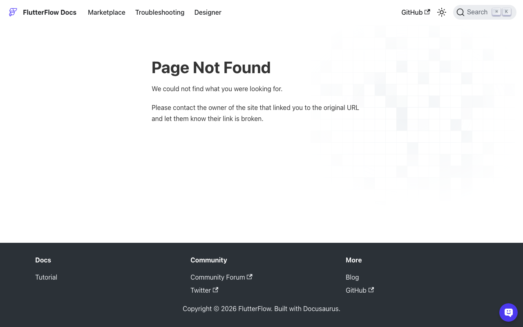Screen dimensions: 523x327
Task: Go to the Troubleshooting nav item
Action: (160, 12)
